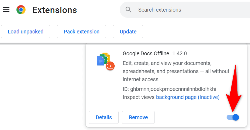Click the extension description paragraph
The width and height of the screenshot is (250, 130).
point(176,71)
